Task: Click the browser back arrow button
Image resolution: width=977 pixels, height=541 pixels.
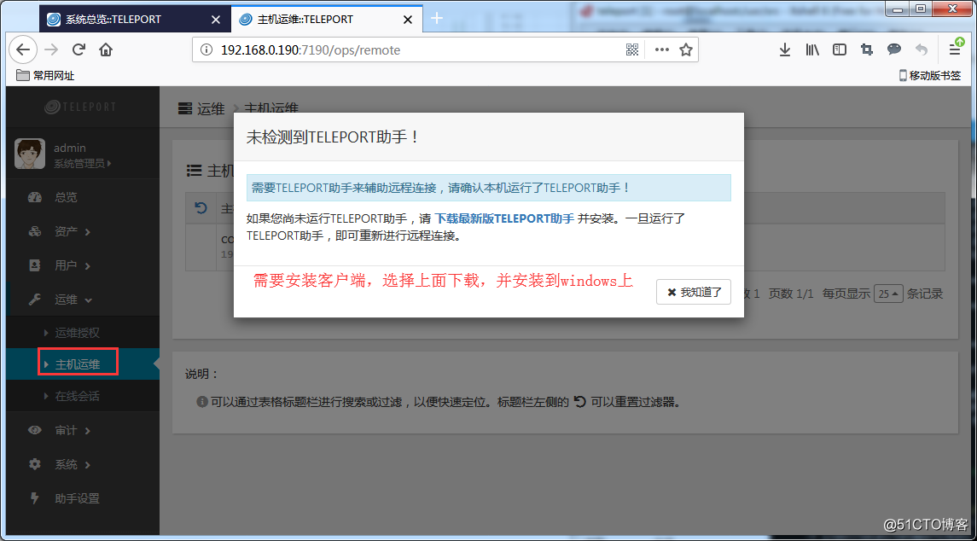Action: (23, 49)
